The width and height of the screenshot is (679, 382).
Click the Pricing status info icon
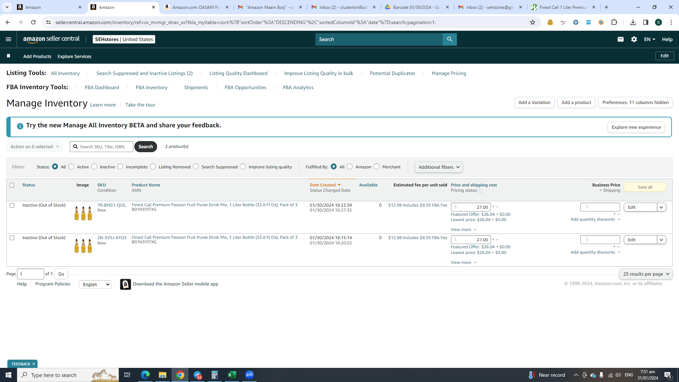click(480, 191)
